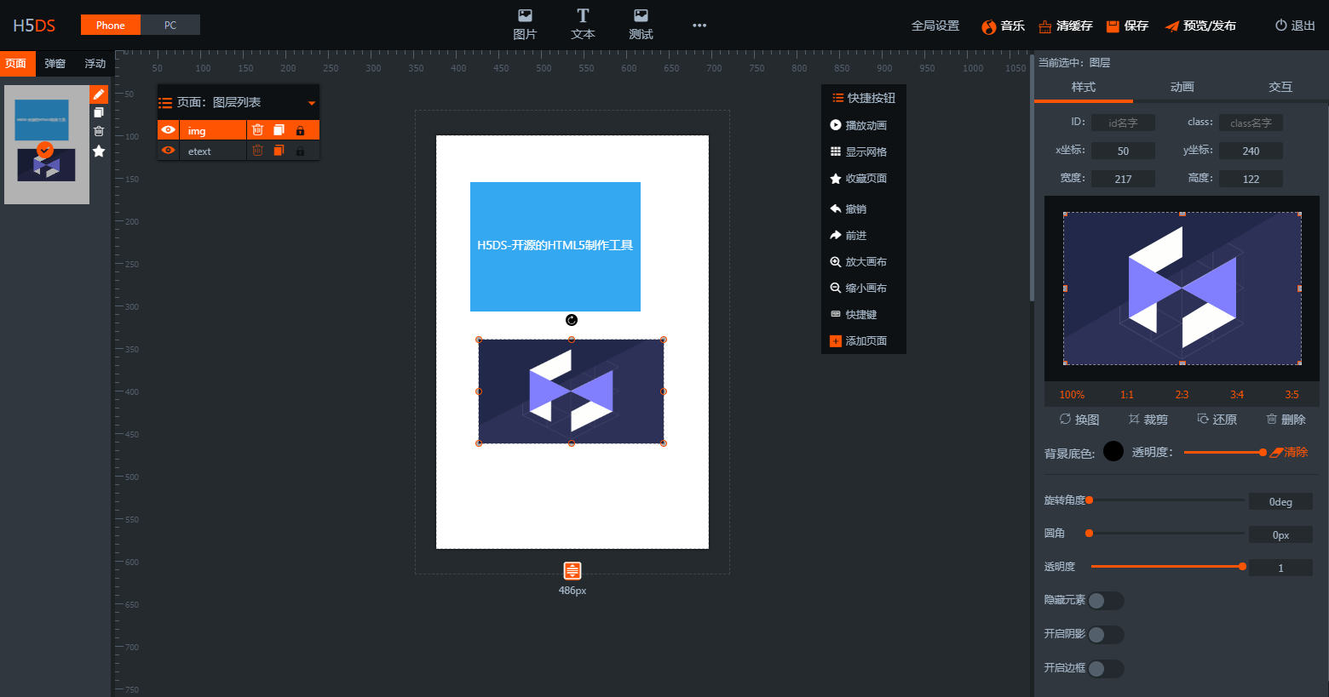Open the 弹窗 popup tab

[x=55, y=64]
